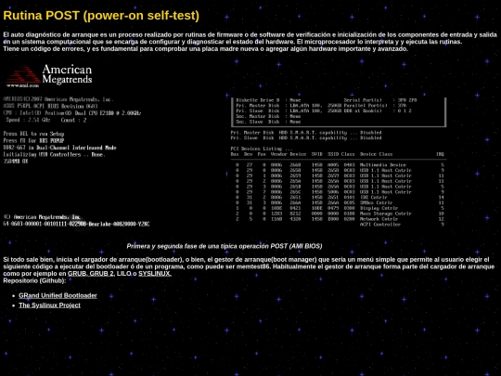This screenshot has width=501, height=376.
Task: Open The Syslinux Project repository link
Action: click(49, 305)
